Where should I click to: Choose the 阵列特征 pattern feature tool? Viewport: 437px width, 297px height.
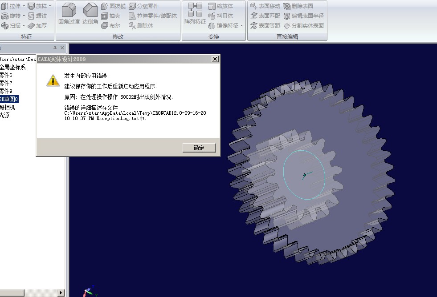[195, 14]
